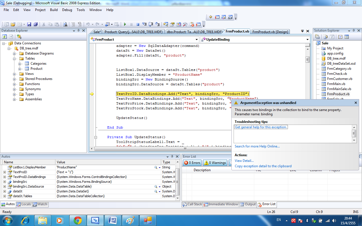Image resolution: width=362 pixels, height=226 pixels.
Task: Switch to the Call Stack tab
Action: [x=192, y=204]
